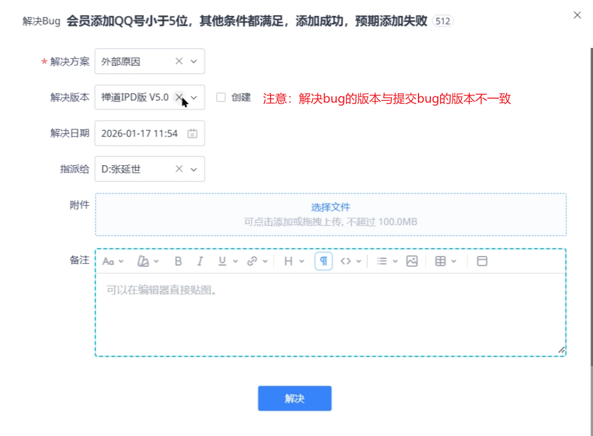Toggle bold formatting in the remarks editor
The image size is (593, 436).
click(x=178, y=261)
